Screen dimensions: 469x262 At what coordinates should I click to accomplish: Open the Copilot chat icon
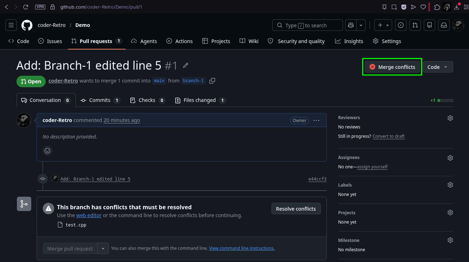click(x=351, y=25)
